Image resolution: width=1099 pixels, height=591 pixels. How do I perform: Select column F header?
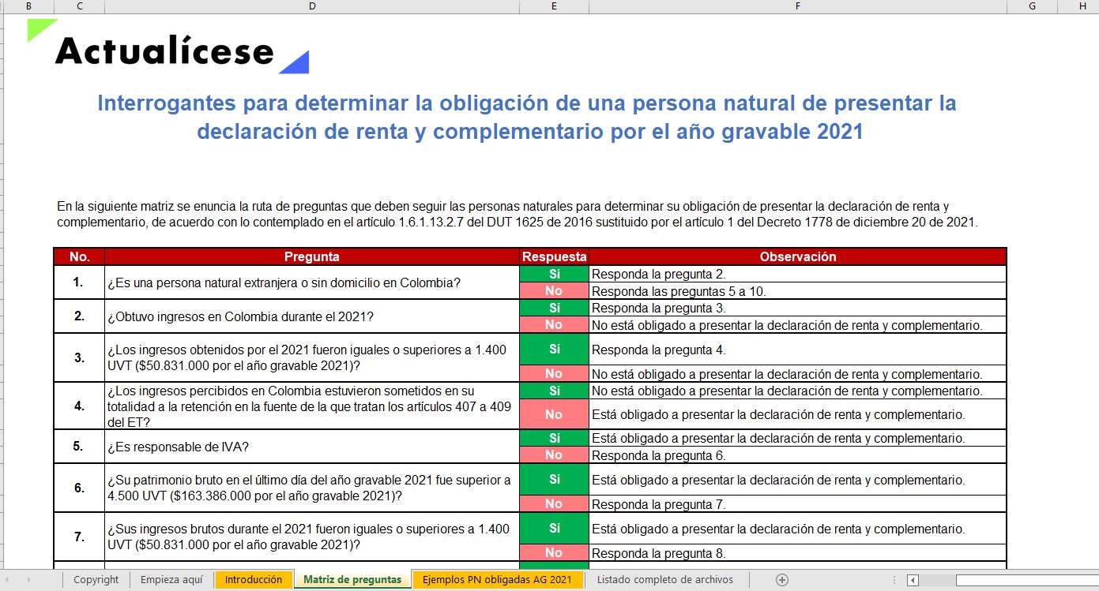coord(798,6)
